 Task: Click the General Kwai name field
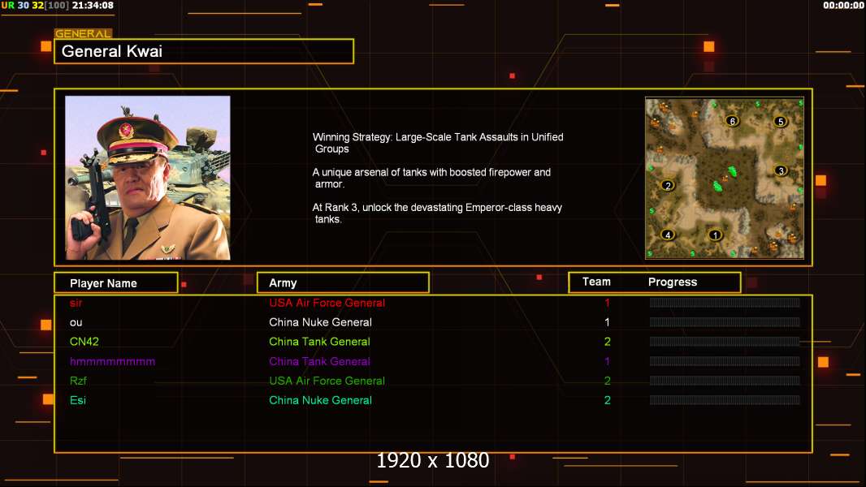[204, 51]
